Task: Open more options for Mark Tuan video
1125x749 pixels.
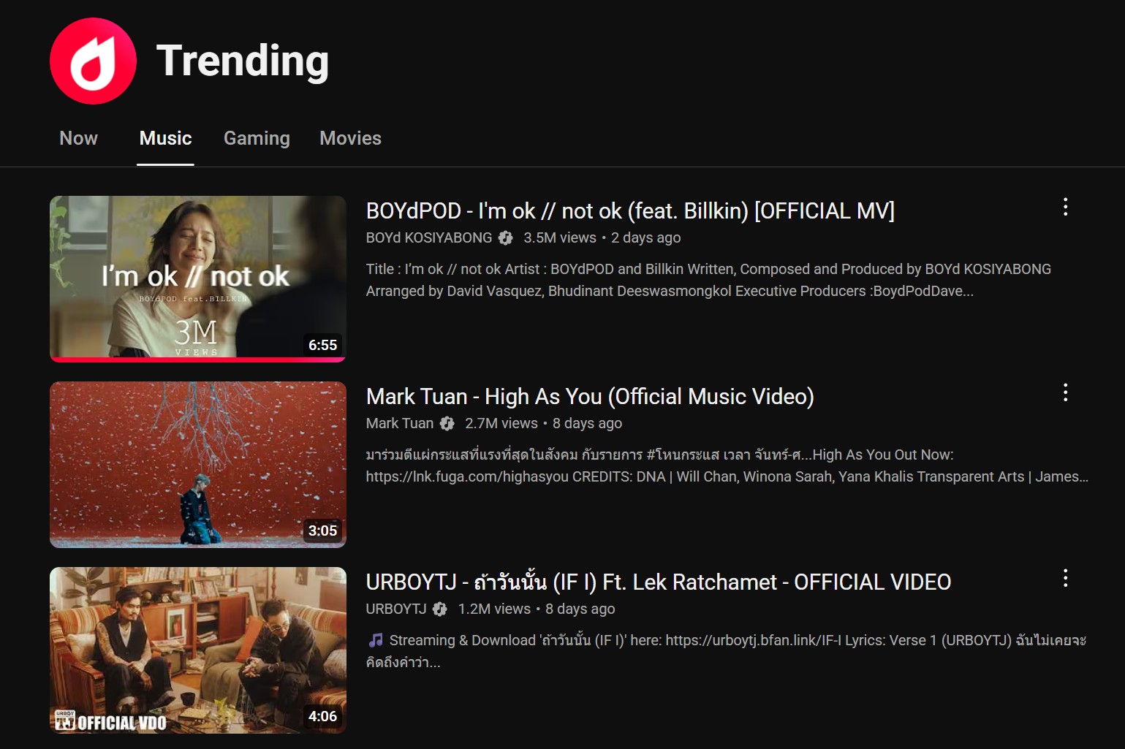Action: point(1065,392)
